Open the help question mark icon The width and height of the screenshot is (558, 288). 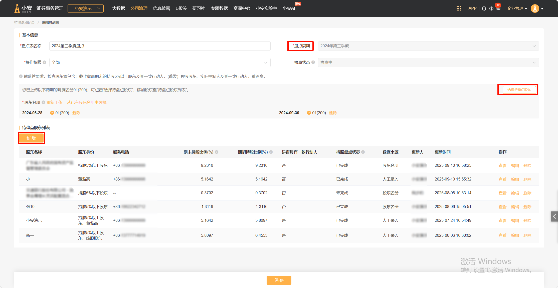(x=491, y=8)
